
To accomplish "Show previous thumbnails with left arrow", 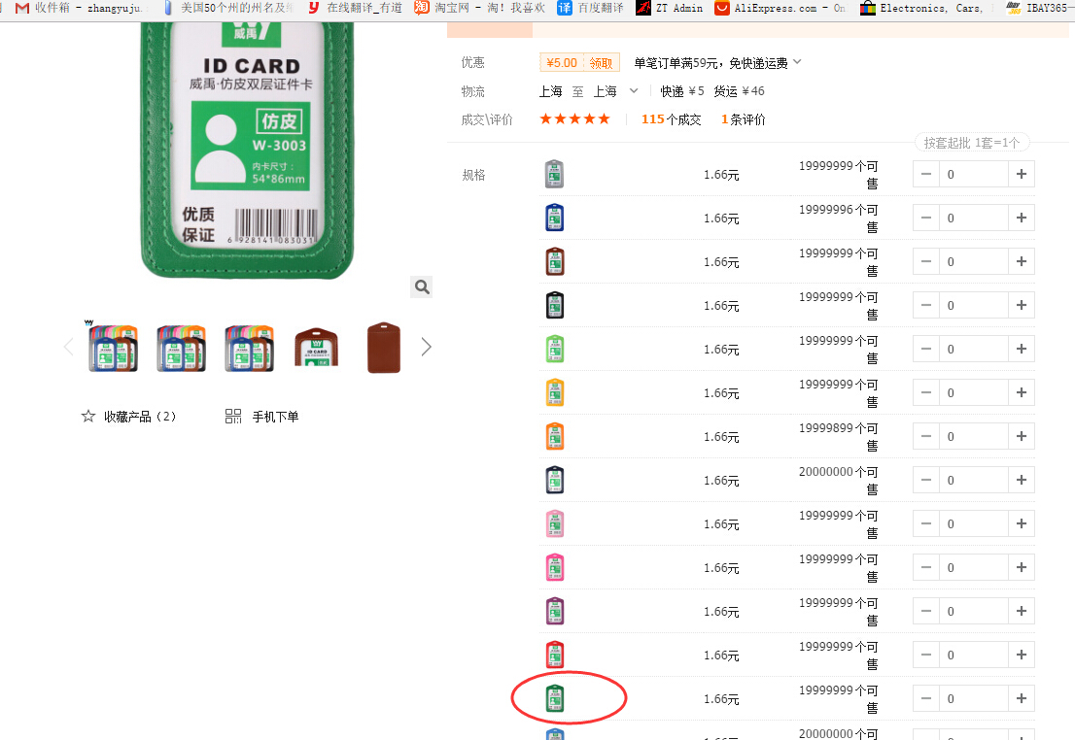I will [x=68, y=347].
